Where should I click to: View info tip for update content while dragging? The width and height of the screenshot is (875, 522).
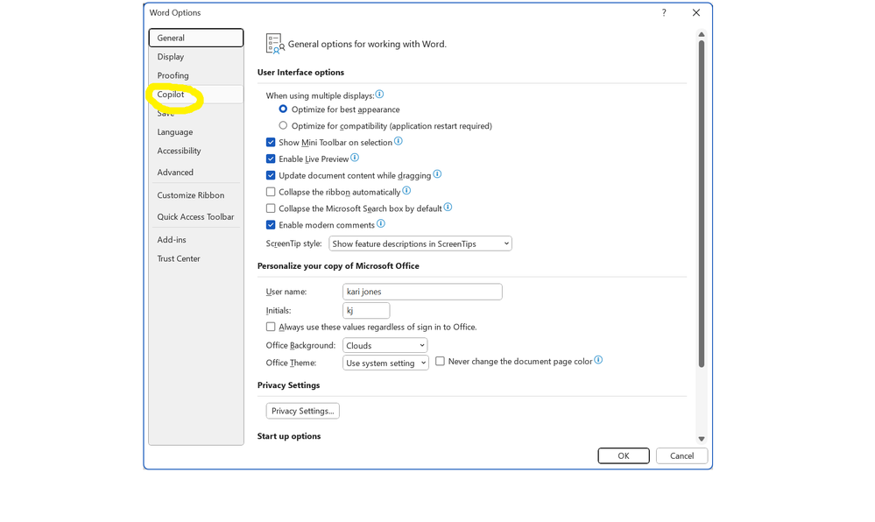(438, 174)
